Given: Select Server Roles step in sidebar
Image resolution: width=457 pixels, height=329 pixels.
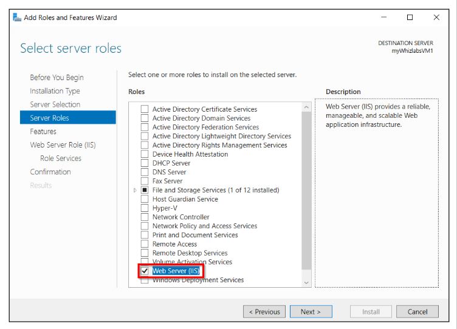Looking at the screenshot, I should tap(68, 118).
